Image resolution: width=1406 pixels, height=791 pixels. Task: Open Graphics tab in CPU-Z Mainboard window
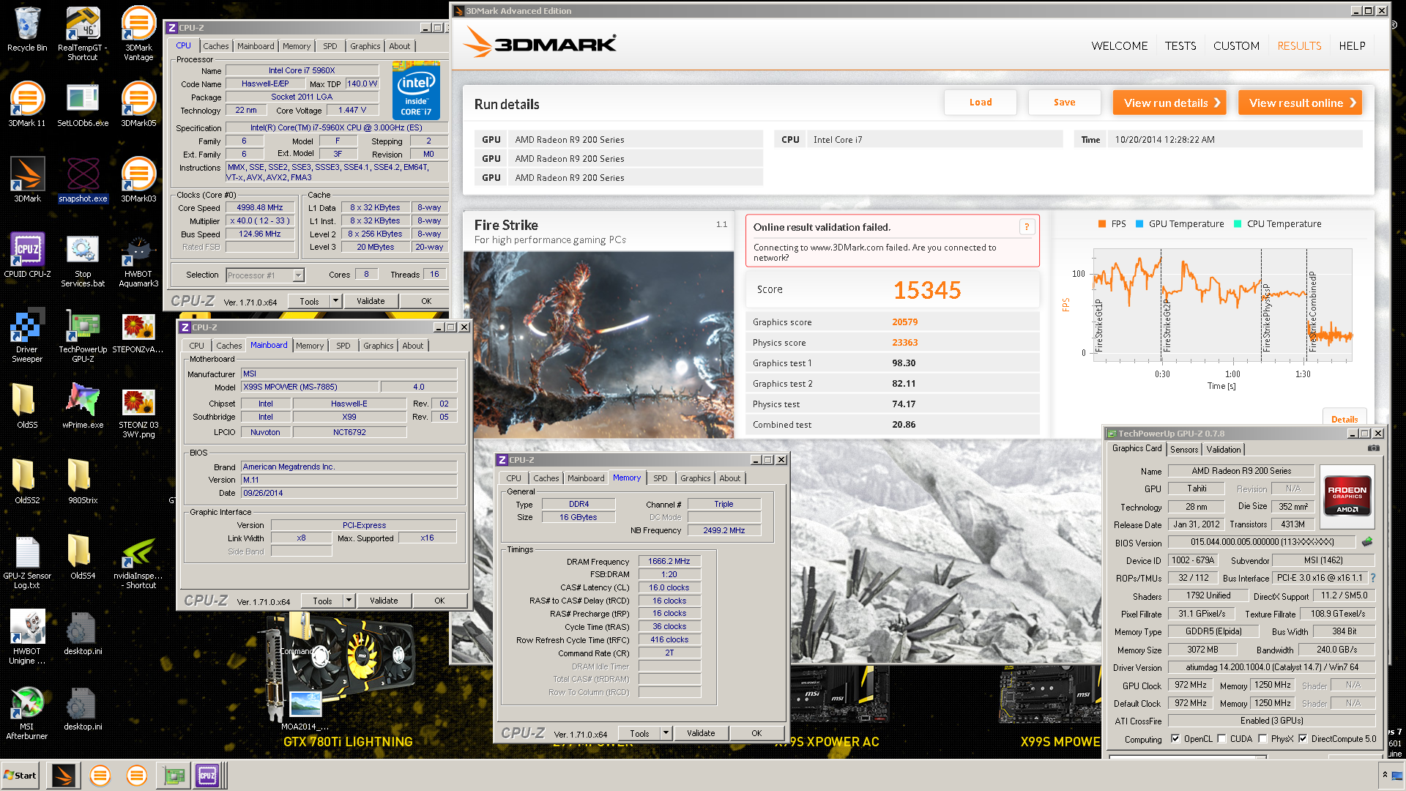tap(379, 346)
